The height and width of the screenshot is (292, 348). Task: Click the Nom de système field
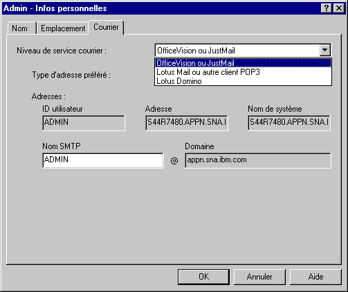click(x=289, y=123)
